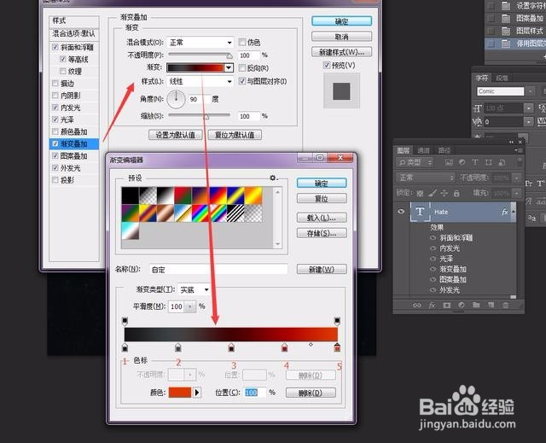The height and width of the screenshot is (443, 546).
Task: Select 图案叠加 in the styles list
Action: click(74, 155)
